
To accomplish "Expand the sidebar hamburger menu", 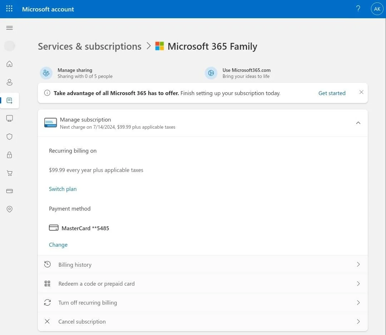I will point(9,28).
